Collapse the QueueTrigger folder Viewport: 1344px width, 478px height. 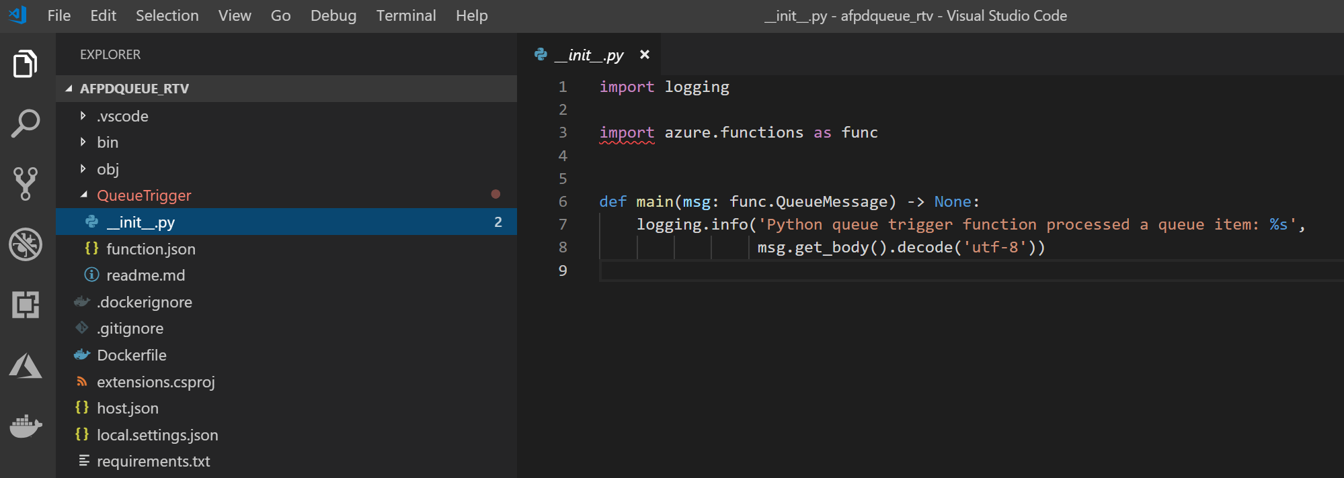click(x=143, y=195)
